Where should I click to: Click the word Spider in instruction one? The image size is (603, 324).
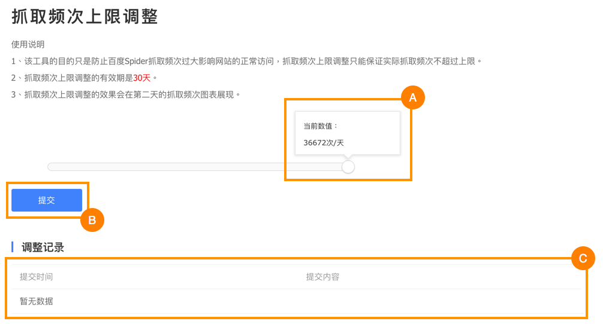tap(137, 61)
